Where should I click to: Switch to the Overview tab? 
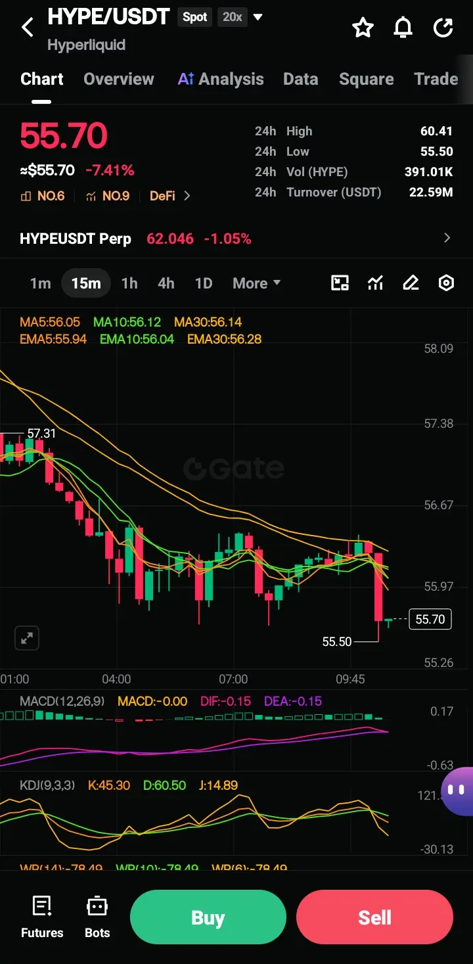119,80
